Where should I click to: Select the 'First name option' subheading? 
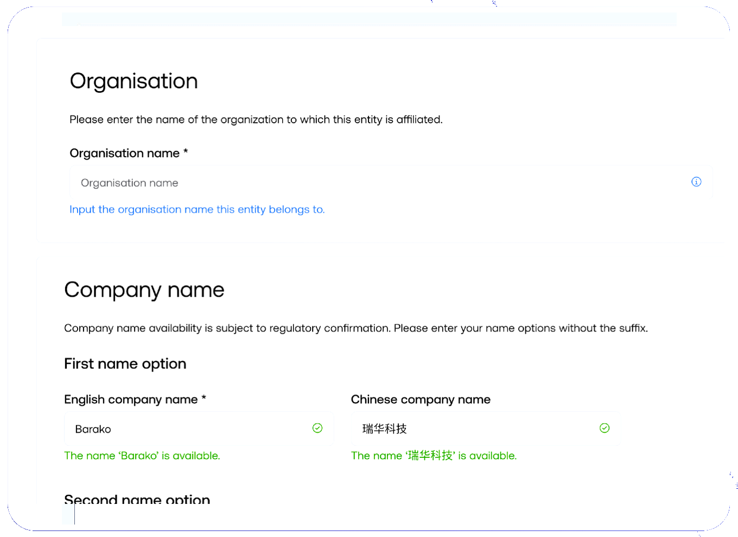125,364
